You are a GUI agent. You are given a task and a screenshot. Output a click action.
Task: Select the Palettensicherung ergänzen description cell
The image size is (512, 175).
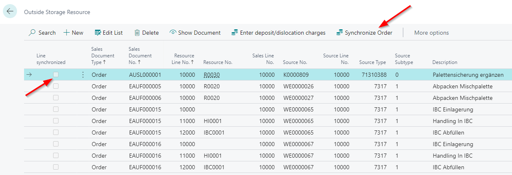[x=468, y=75]
